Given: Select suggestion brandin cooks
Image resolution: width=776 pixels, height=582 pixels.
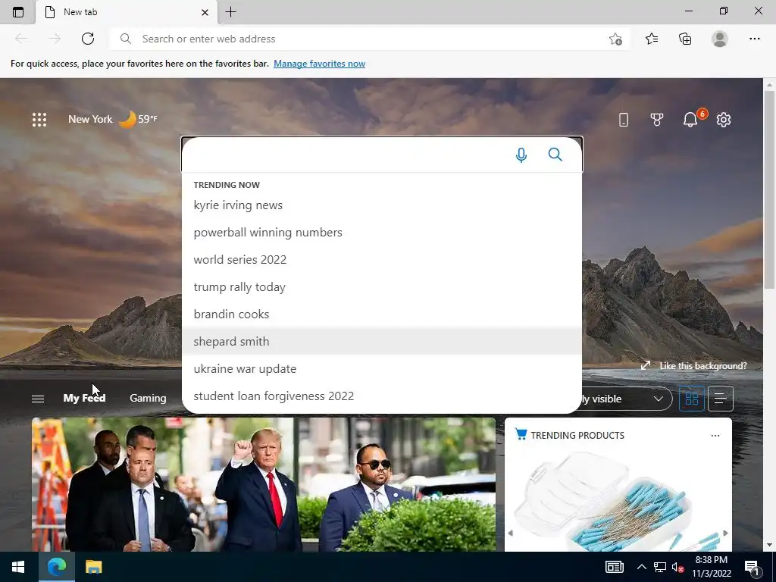Looking at the screenshot, I should [x=382, y=314].
